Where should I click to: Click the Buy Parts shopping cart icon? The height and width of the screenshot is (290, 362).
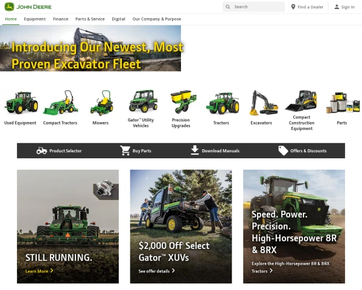[x=125, y=150]
